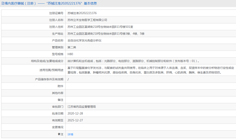Screen dimensions: 236x139
Task: Select management category value 第二类
Action: point(72,47)
